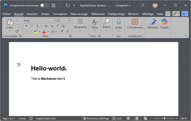Apply the yellow text highlight color
The image size is (191, 121).
point(35,31)
